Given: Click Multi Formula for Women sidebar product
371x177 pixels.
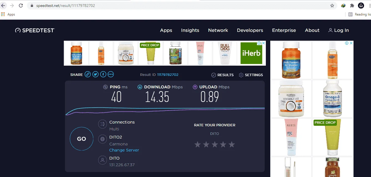Looking at the screenshot, I should [x=291, y=60].
